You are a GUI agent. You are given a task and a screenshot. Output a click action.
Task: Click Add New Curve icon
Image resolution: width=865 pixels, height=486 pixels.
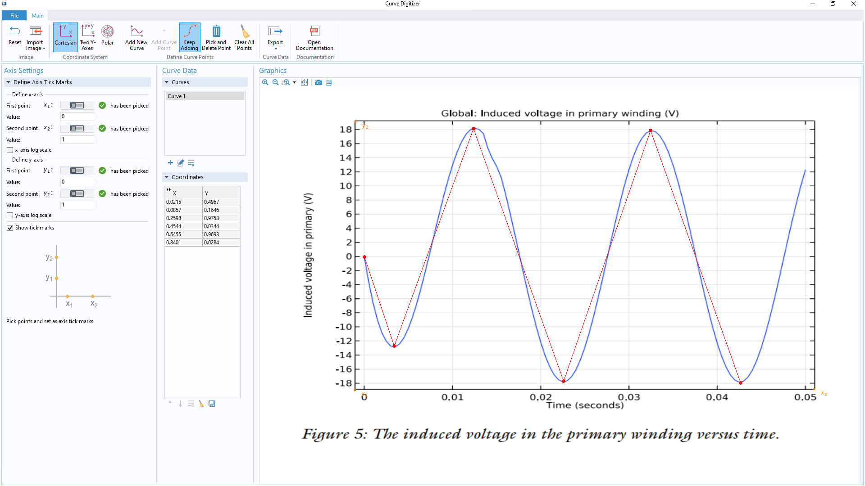tap(136, 31)
